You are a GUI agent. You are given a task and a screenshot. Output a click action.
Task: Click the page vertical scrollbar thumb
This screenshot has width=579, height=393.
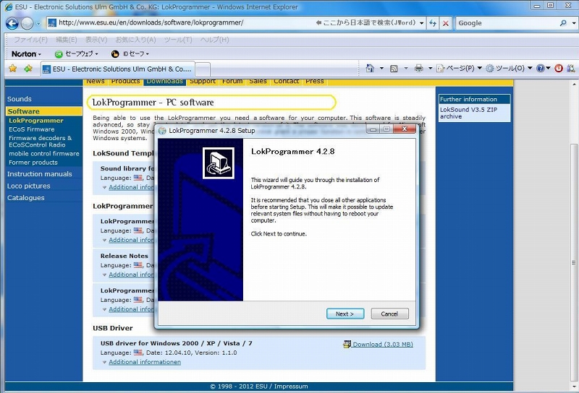(573, 262)
